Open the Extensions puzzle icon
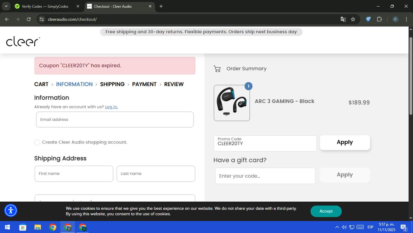The image size is (413, 233). coord(379,19)
